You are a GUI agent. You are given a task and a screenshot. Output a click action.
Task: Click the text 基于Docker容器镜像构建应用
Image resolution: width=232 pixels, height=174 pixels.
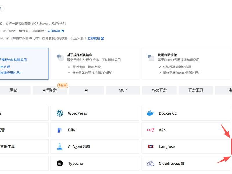pos(179,60)
